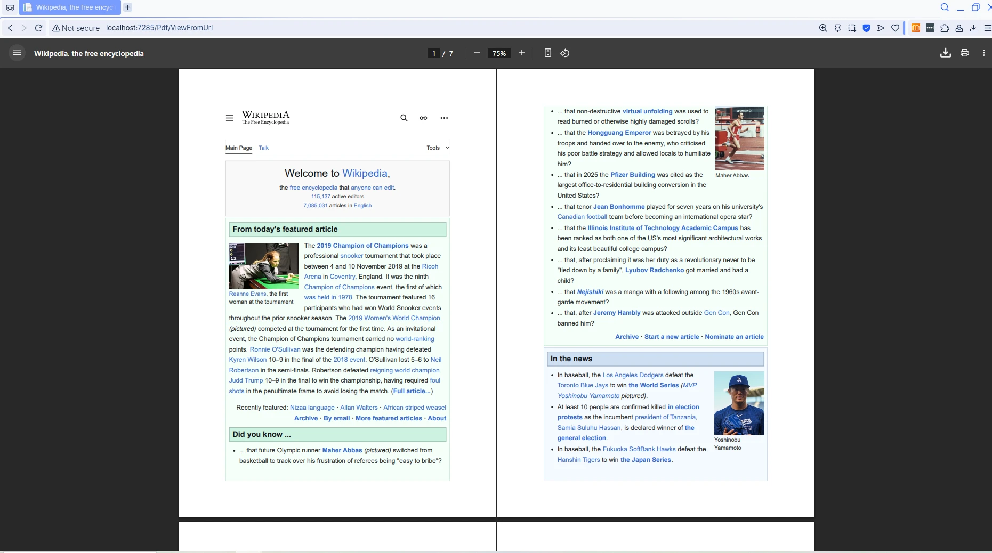Viewport: 992px width, 553px height.
Task: Open tab search with the magnifier icon
Action: point(945,7)
